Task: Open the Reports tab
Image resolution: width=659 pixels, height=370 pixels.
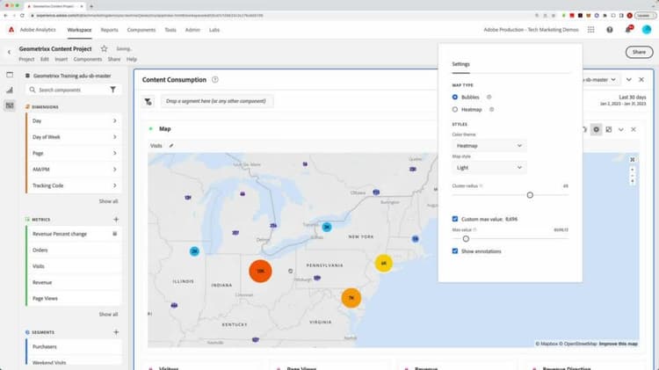Action: point(109,30)
